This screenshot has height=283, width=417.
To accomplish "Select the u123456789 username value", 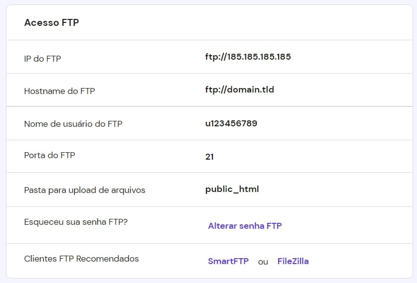I will point(231,123).
